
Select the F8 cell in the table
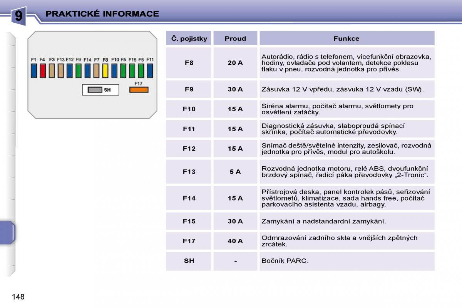(189, 63)
